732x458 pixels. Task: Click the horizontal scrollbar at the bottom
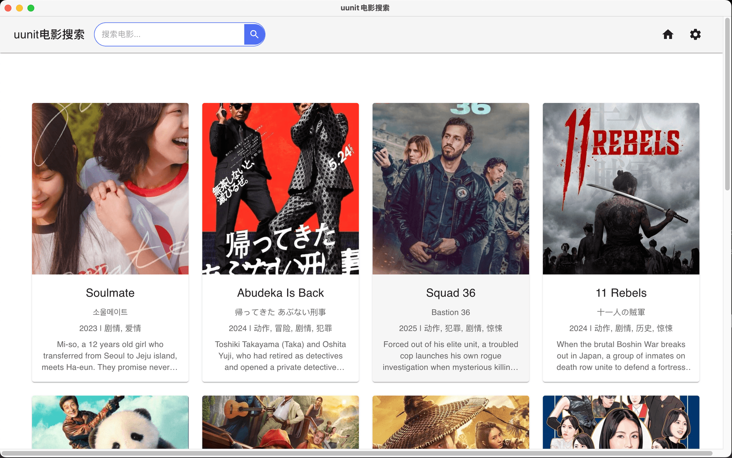tap(356, 453)
